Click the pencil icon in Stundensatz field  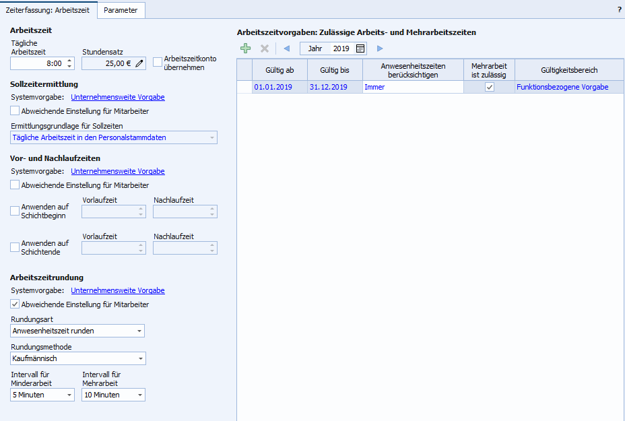[x=139, y=63]
